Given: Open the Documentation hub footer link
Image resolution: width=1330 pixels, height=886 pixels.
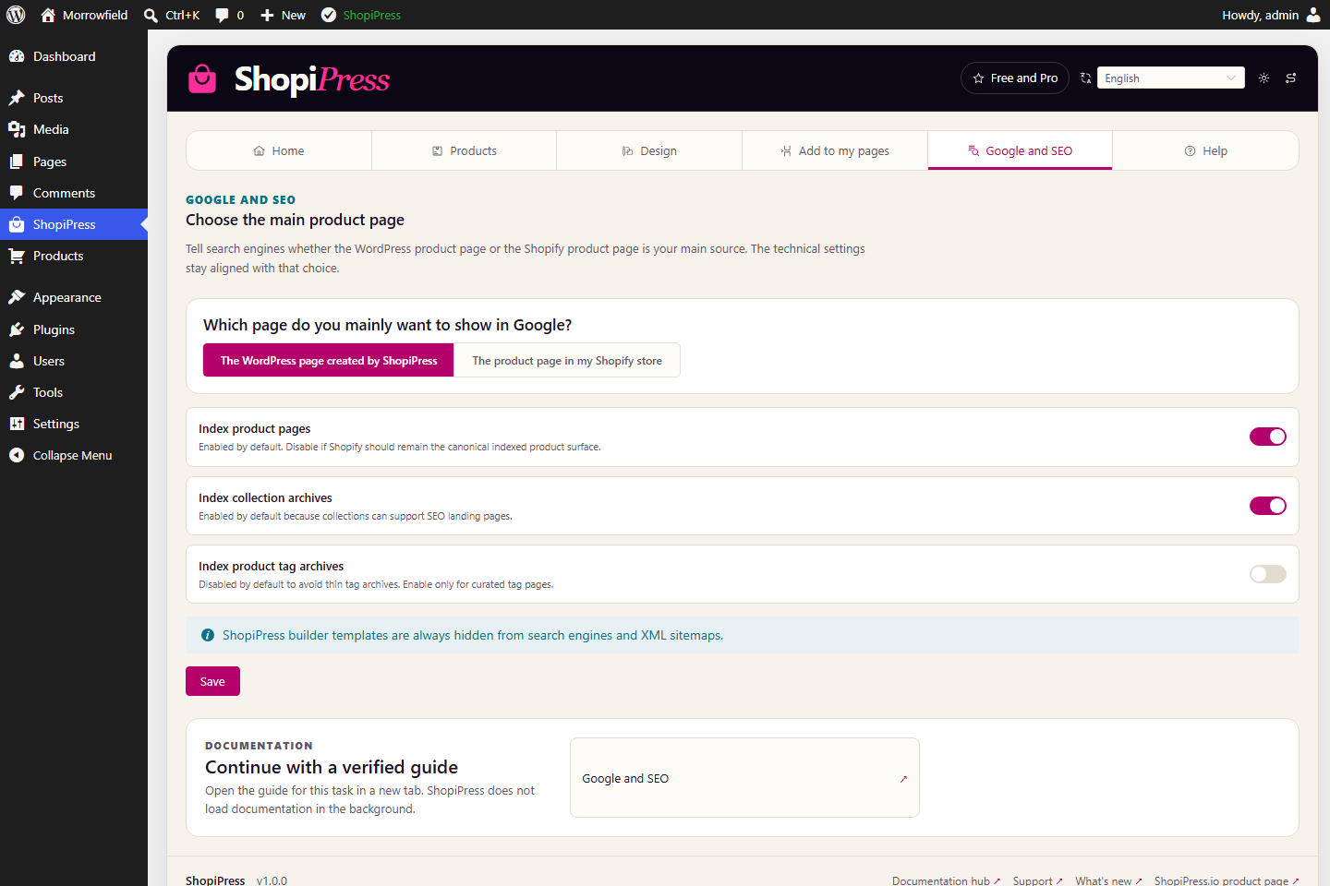Looking at the screenshot, I should tap(946, 880).
